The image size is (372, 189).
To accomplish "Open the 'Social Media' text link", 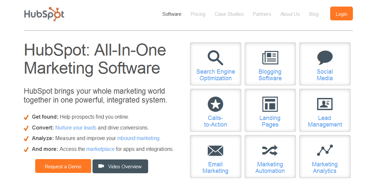I will click(x=325, y=75).
